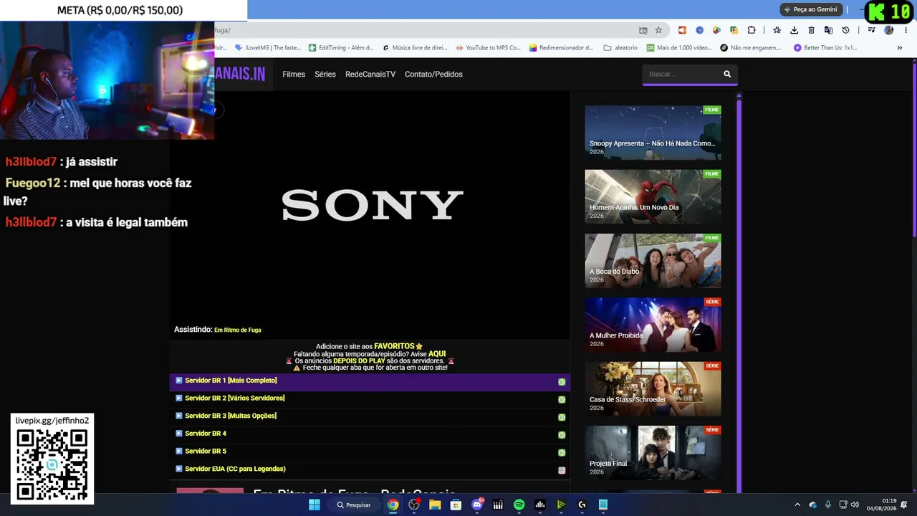Click the AQUI link after Avise
Image resolution: width=917 pixels, height=516 pixels.
pos(437,354)
